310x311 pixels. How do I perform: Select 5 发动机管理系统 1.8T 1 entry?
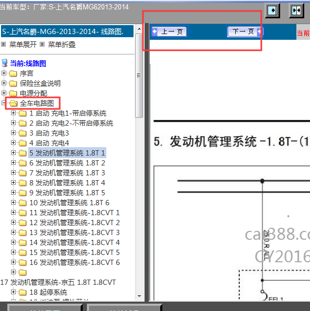click(x=67, y=153)
